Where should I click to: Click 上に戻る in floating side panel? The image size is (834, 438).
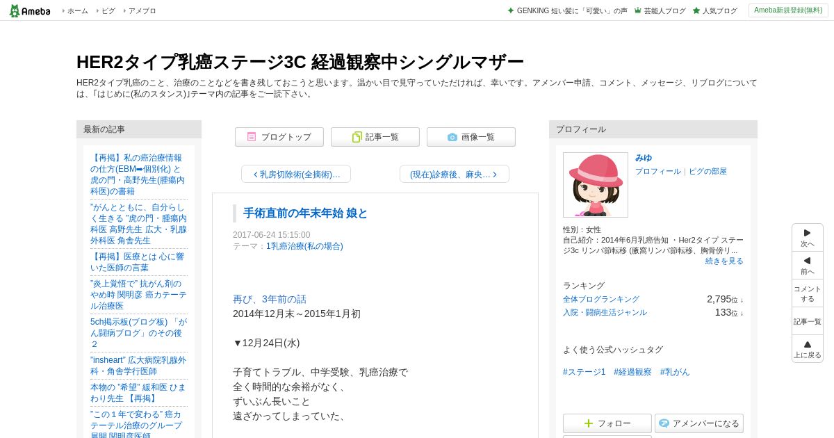click(808, 349)
